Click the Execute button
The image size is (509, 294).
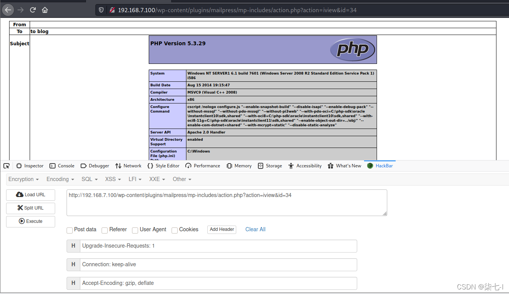click(30, 221)
